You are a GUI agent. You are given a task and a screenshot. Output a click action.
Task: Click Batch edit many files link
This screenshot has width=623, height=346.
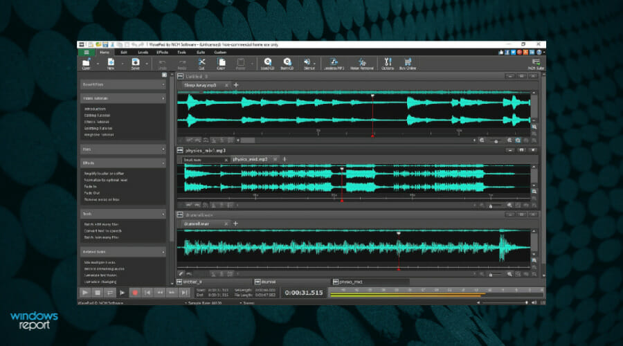coord(101,224)
